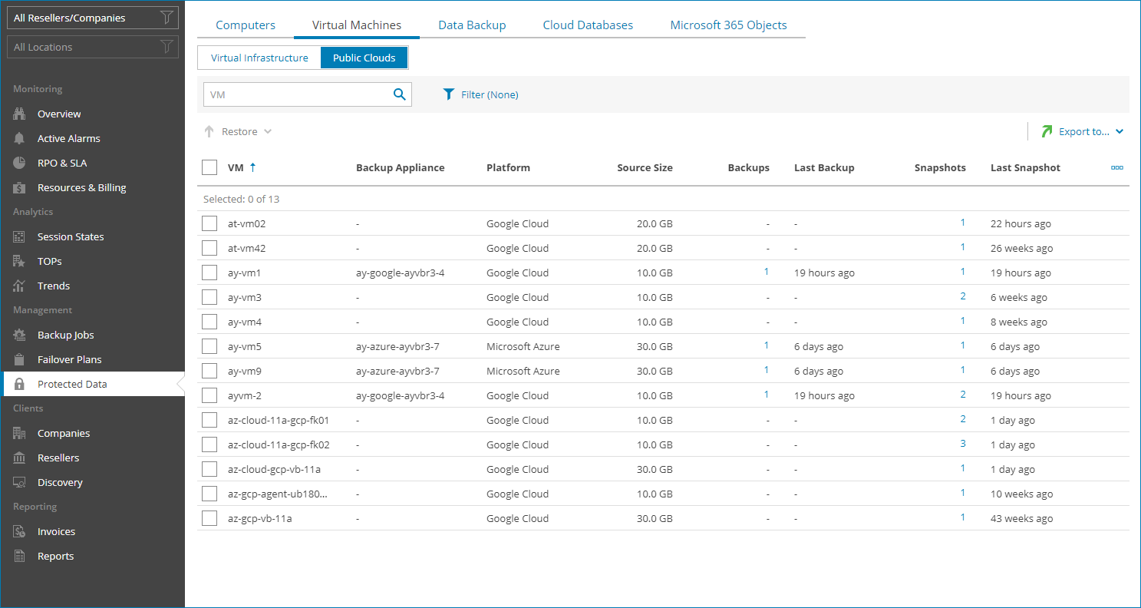Click the RPO & SLA pie chart icon

tap(20, 163)
